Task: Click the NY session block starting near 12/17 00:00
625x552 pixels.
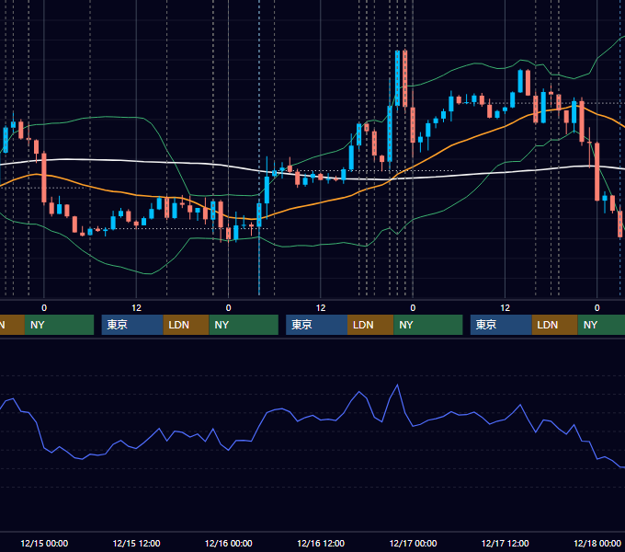Action: [x=428, y=325]
